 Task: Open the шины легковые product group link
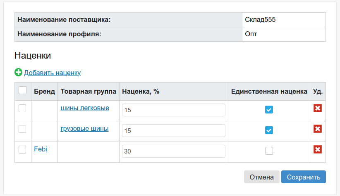click(x=85, y=108)
